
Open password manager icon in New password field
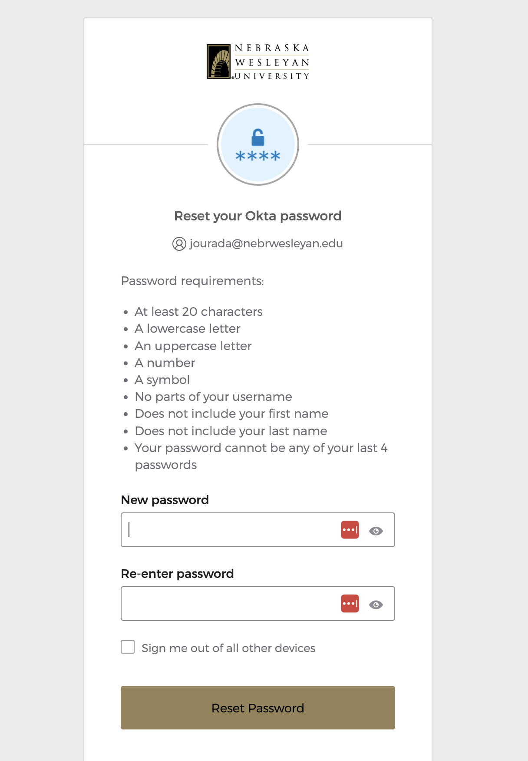click(350, 530)
